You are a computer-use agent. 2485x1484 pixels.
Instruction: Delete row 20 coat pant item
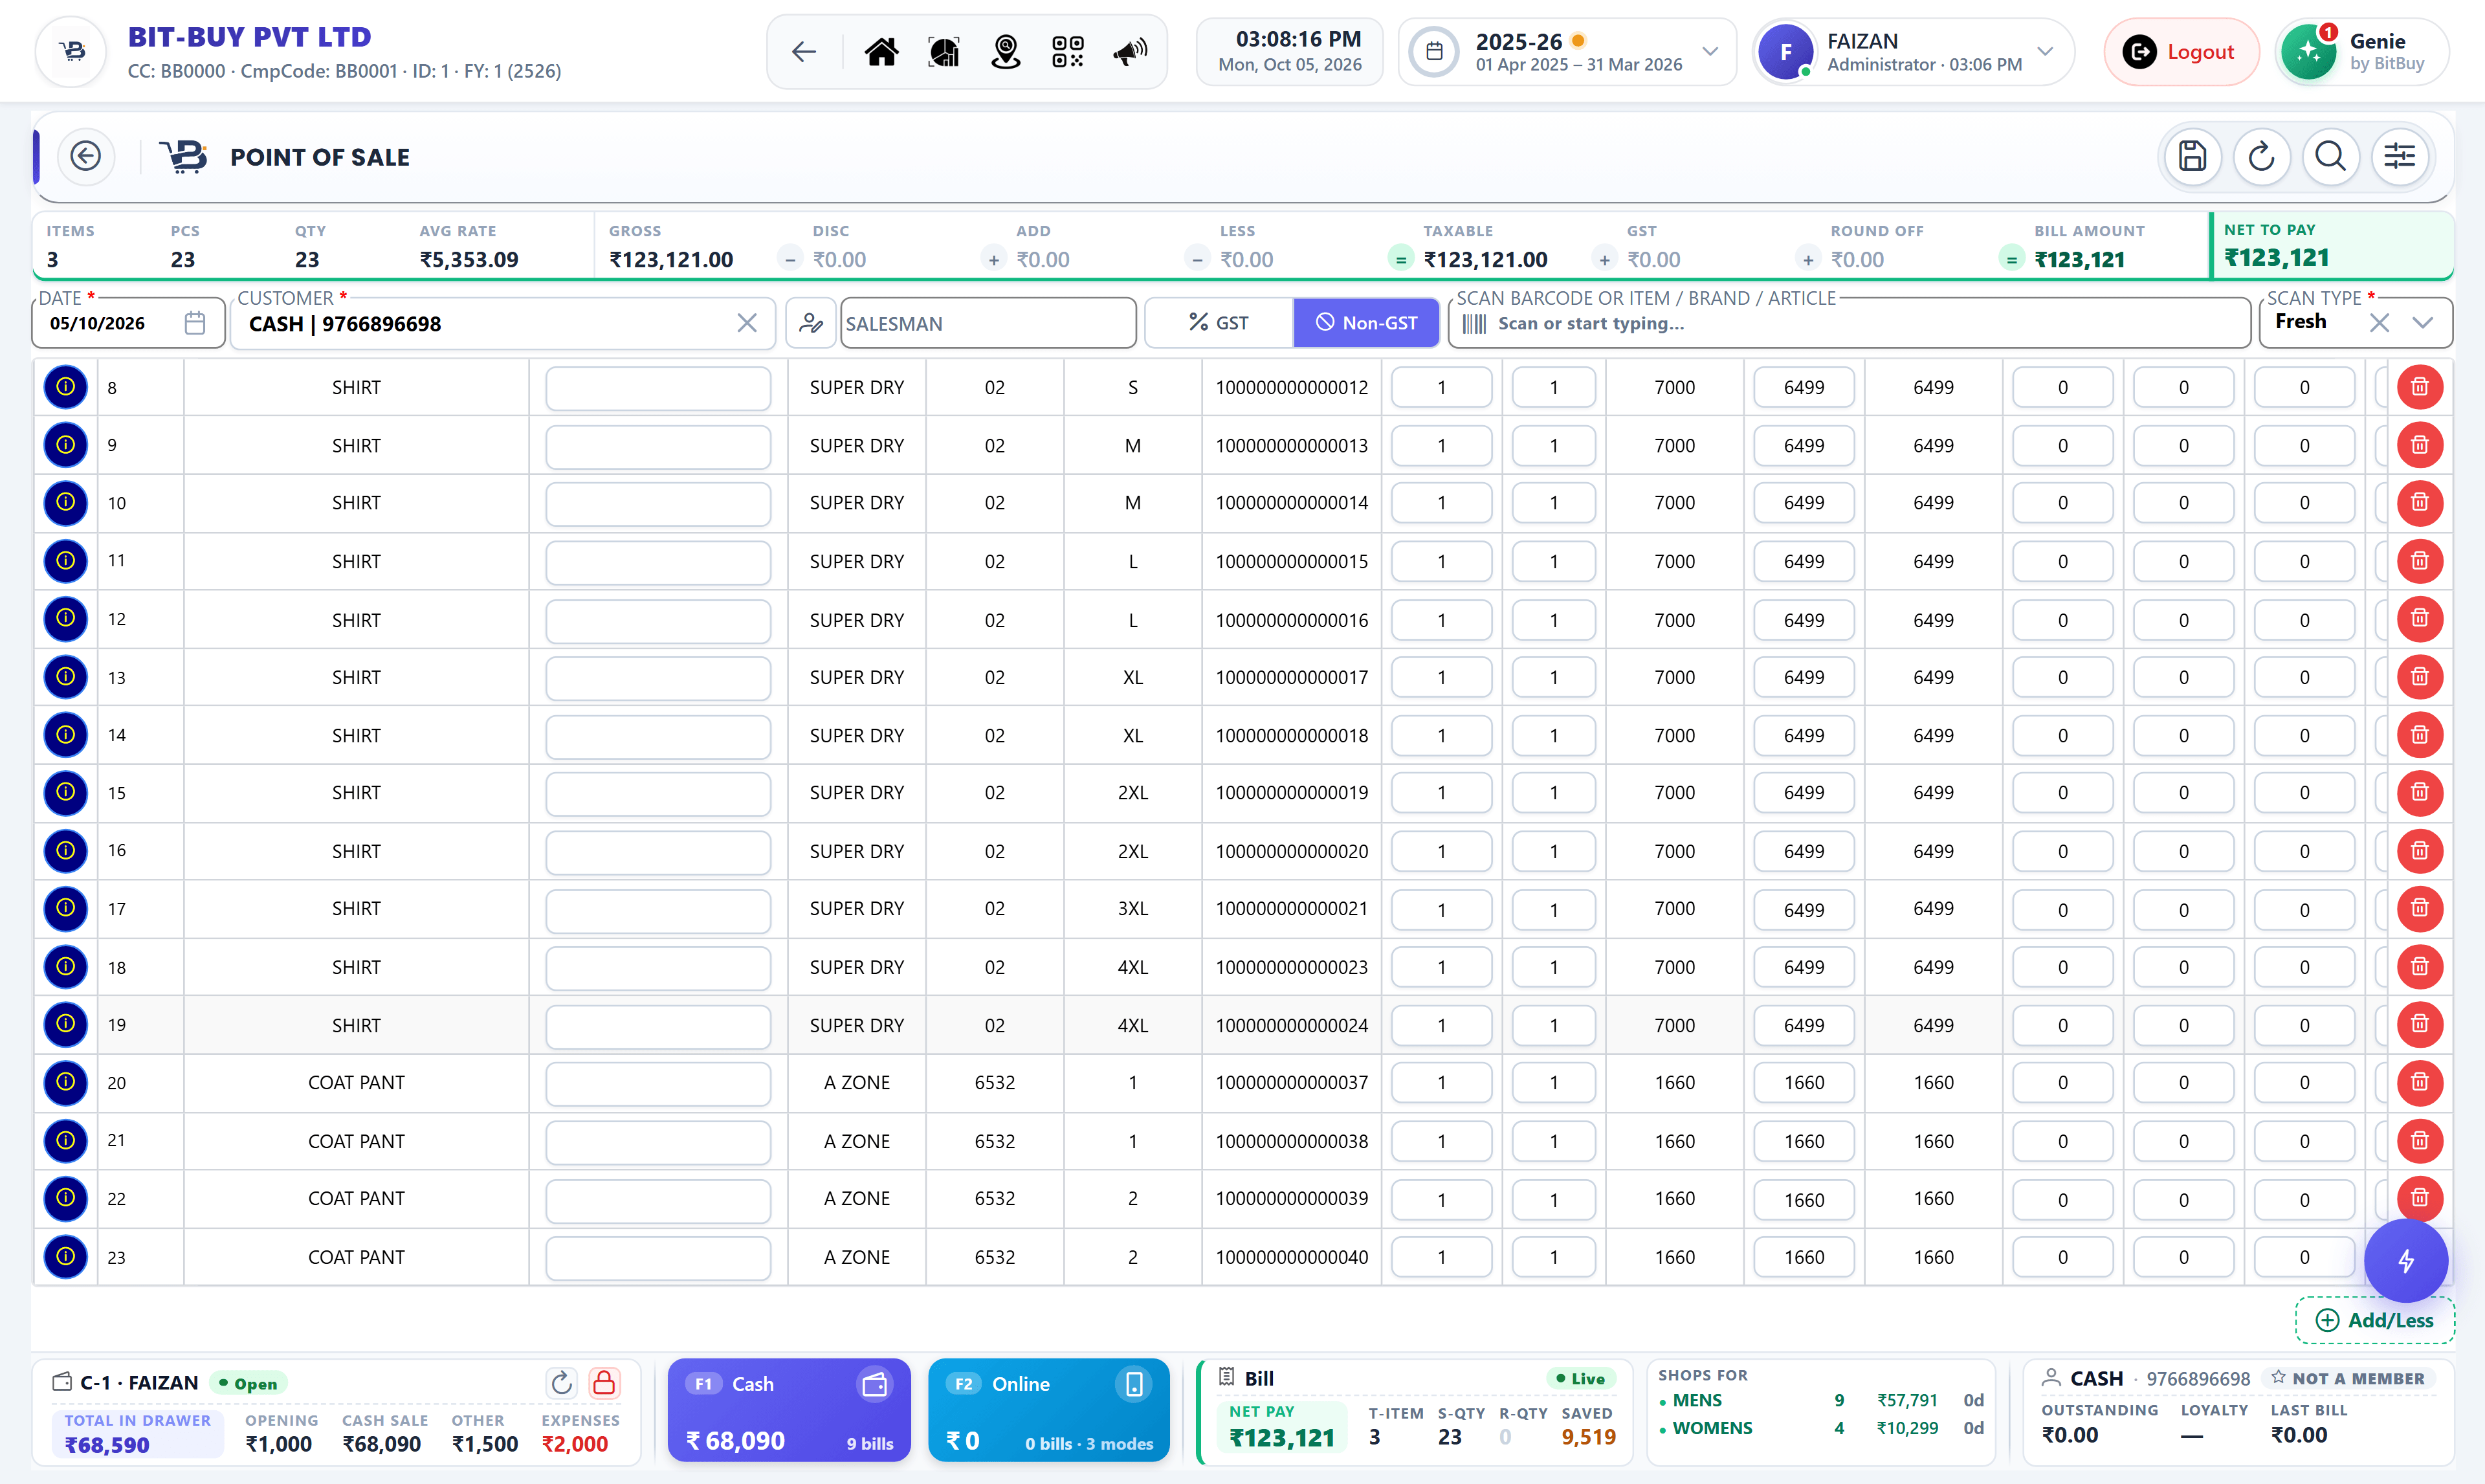(x=2419, y=1082)
